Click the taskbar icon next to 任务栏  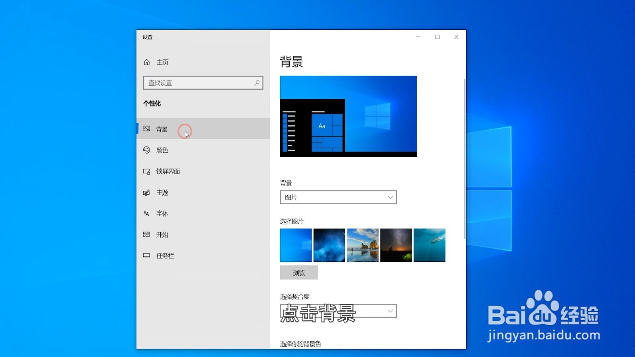[146, 255]
